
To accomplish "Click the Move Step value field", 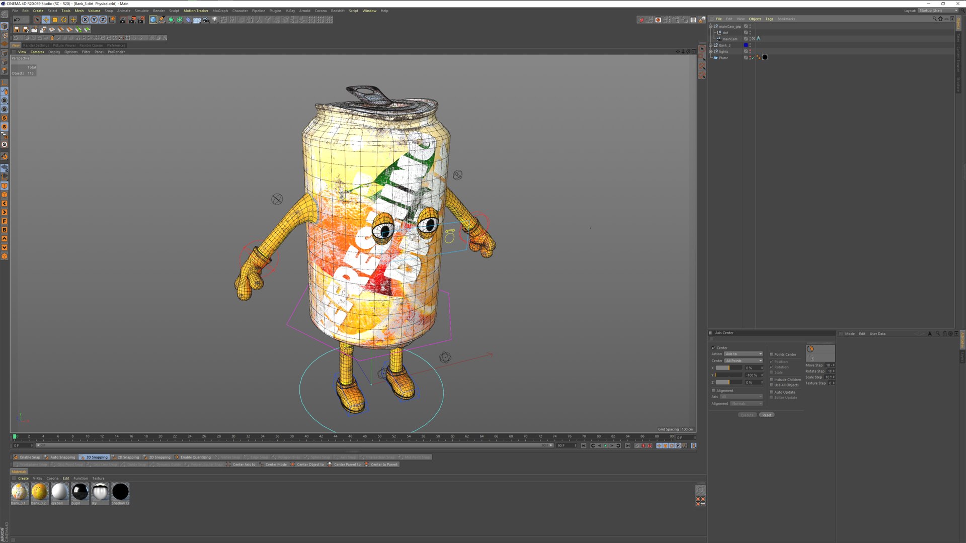I will click(830, 366).
